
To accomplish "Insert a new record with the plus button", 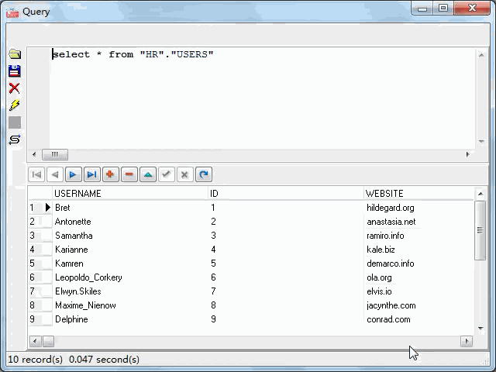I will tap(110, 174).
